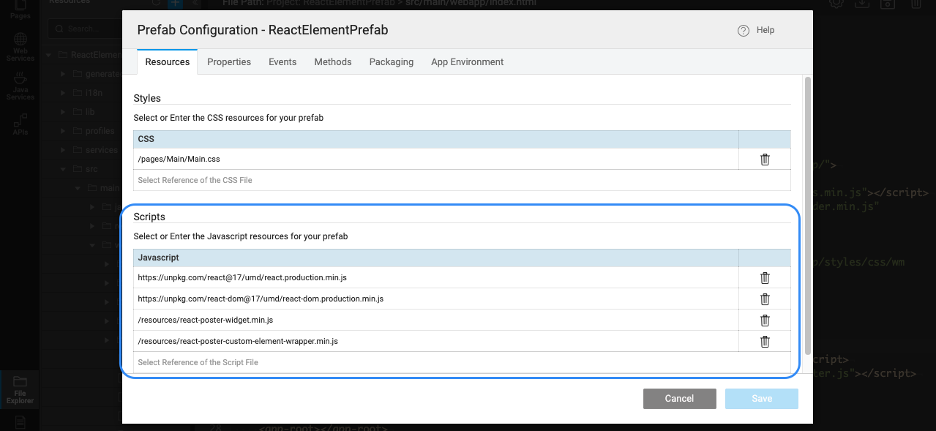The width and height of the screenshot is (936, 431).
Task: Open Help for Prefab Configuration
Action: [x=756, y=31]
